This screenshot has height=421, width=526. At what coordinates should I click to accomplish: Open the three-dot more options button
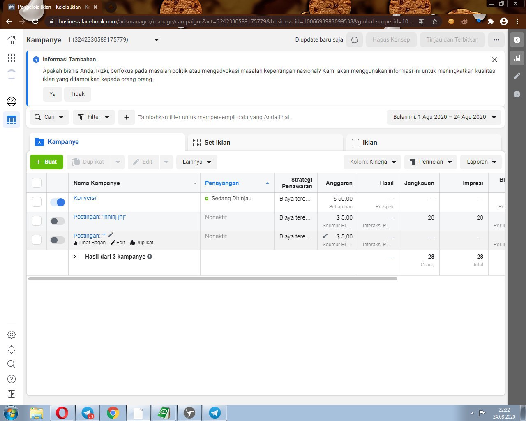(x=496, y=40)
